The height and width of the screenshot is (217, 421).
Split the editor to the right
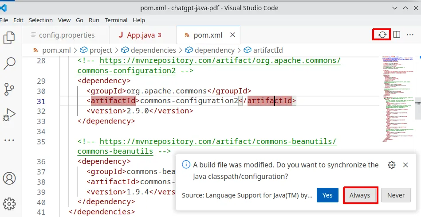pos(397,35)
